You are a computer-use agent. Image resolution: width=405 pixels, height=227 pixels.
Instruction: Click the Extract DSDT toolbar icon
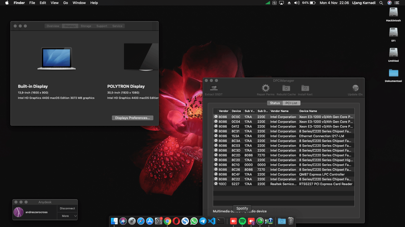213,89
